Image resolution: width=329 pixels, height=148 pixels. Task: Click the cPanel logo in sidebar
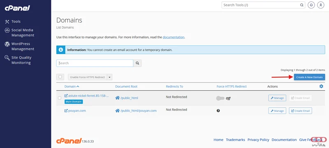(17, 8)
